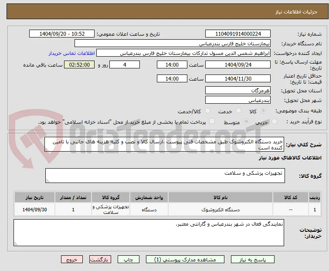The image size is (329, 271).
Task: Click the price validity time field beside 1404/11/30
Action: coord(172,79)
